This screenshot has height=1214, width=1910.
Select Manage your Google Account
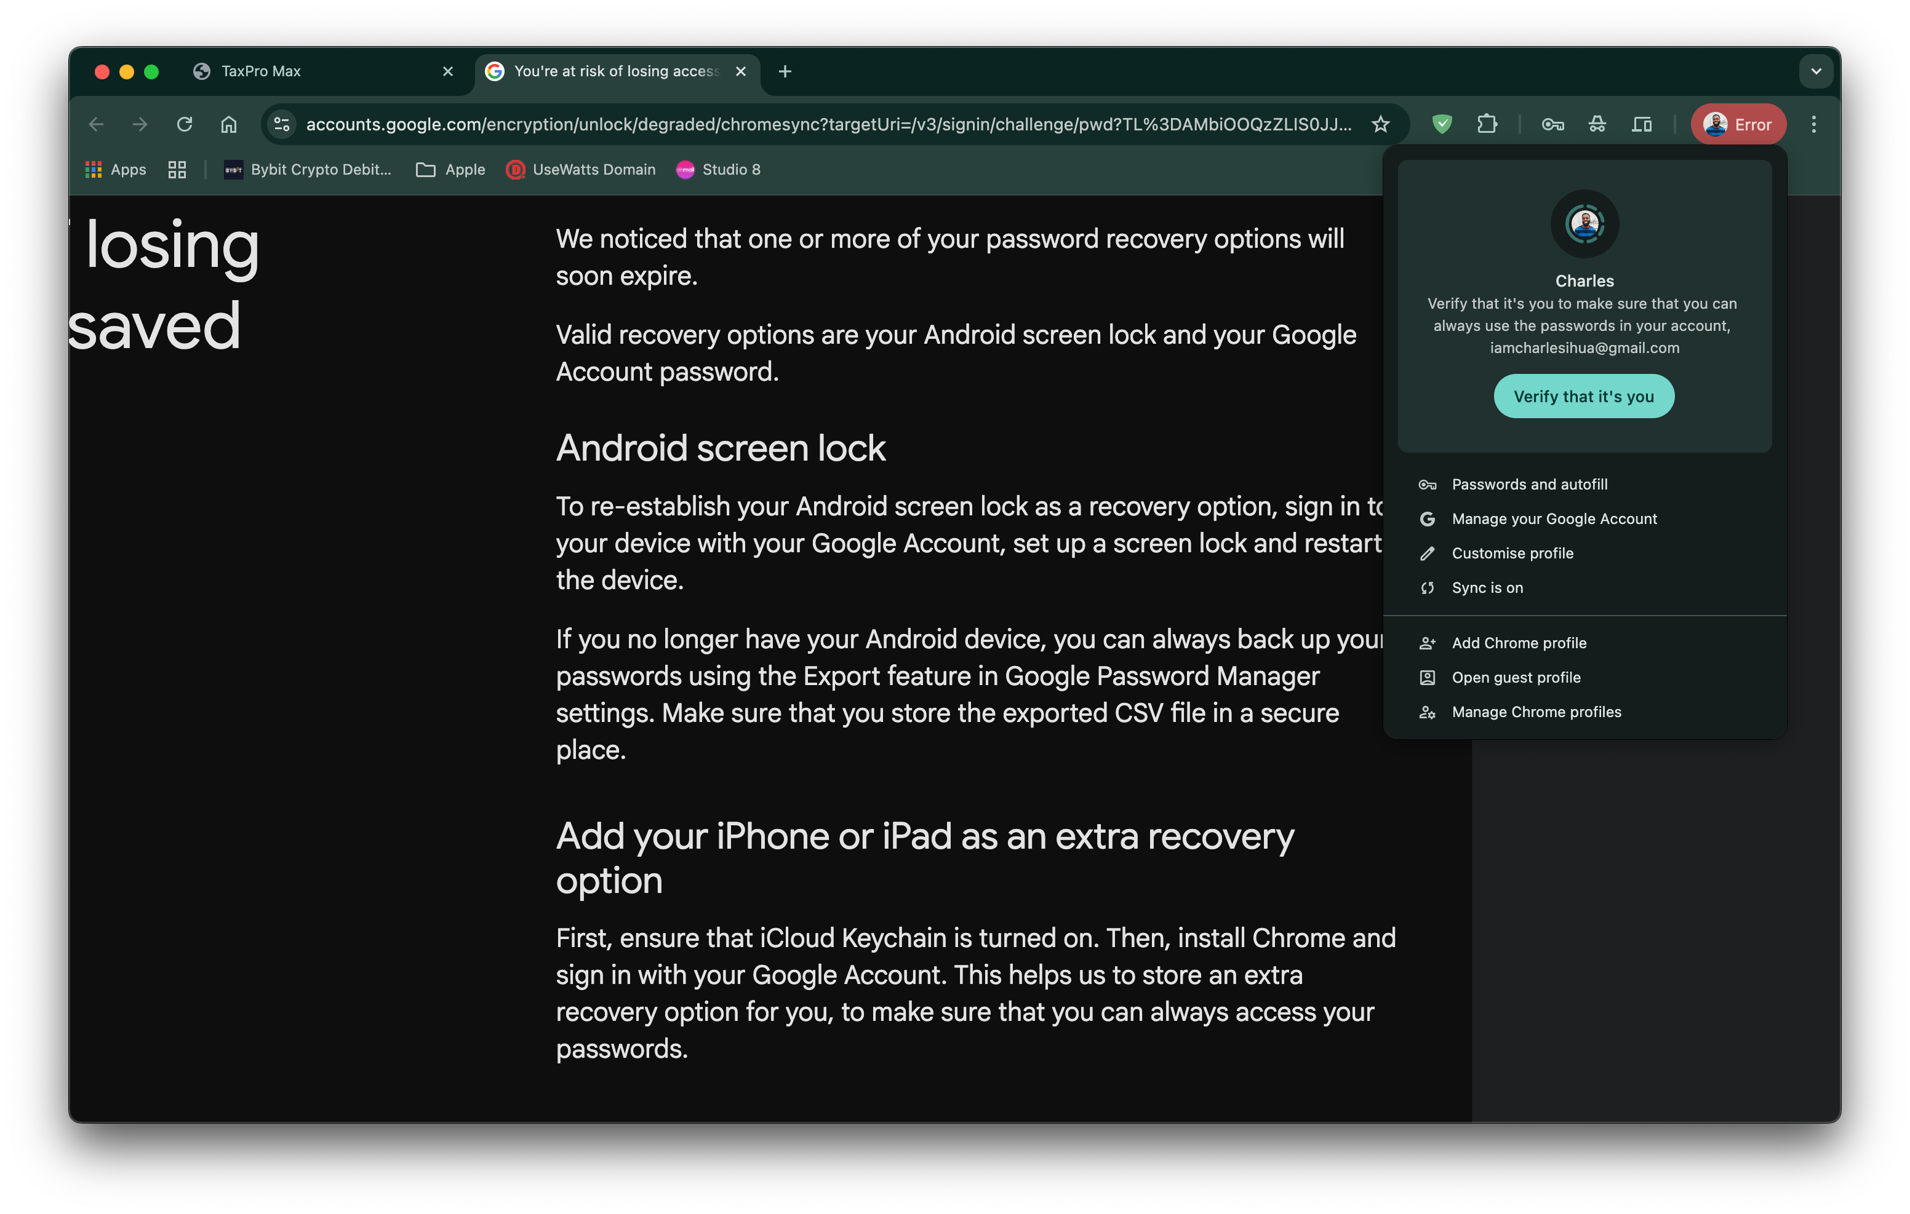pos(1554,518)
